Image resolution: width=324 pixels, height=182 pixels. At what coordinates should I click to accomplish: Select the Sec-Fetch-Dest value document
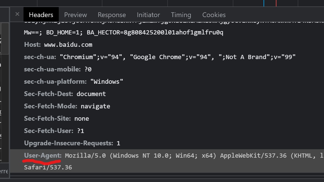pyautogui.click(x=91, y=94)
